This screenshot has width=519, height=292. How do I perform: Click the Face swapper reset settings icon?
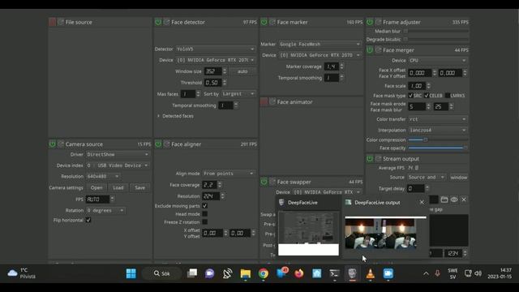[x=272, y=182]
